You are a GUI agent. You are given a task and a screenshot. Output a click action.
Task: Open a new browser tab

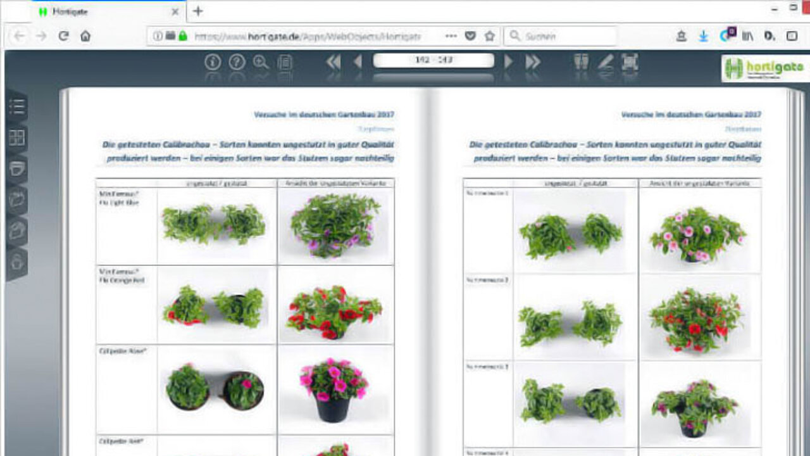(x=198, y=11)
